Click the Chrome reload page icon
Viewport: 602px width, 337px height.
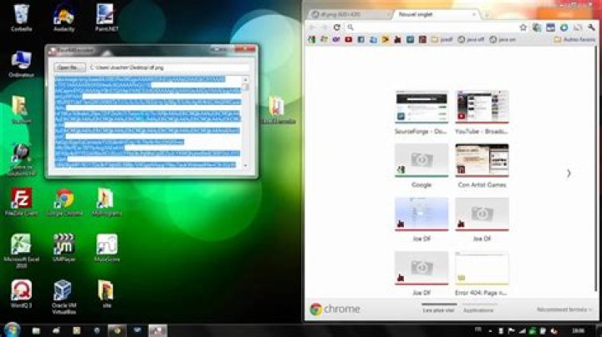[337, 28]
